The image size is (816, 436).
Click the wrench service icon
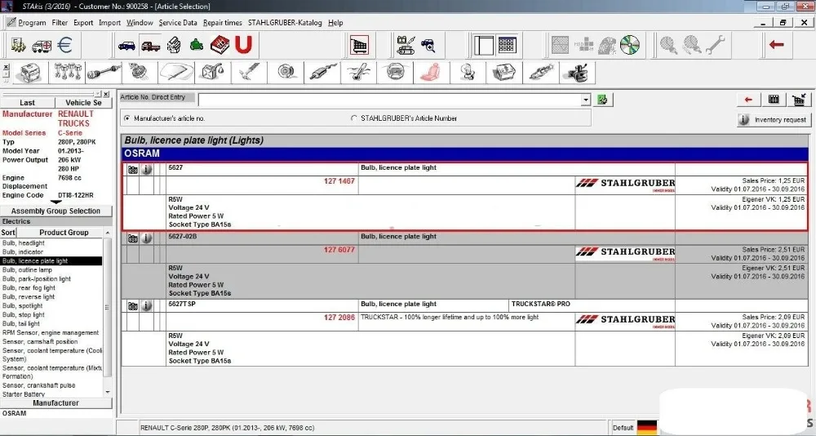tap(715, 46)
